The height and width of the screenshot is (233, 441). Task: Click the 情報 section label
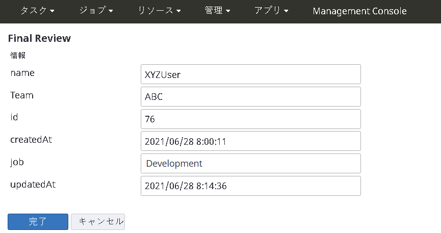(x=18, y=55)
